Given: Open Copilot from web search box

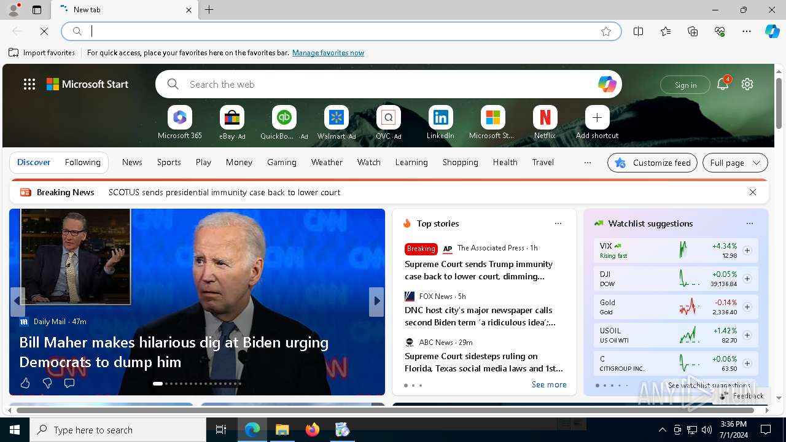Looking at the screenshot, I should pos(607,85).
